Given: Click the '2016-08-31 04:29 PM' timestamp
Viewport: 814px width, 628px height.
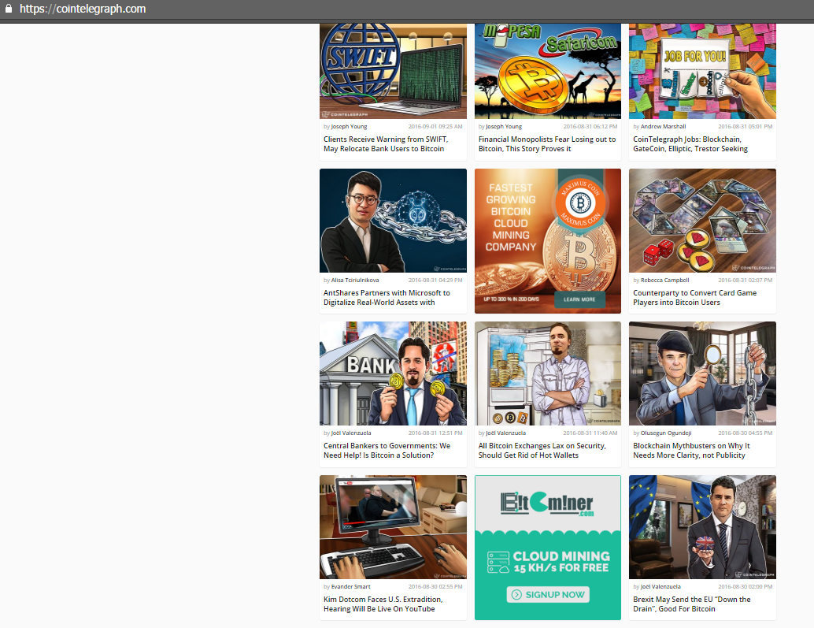Looking at the screenshot, I should coord(435,280).
